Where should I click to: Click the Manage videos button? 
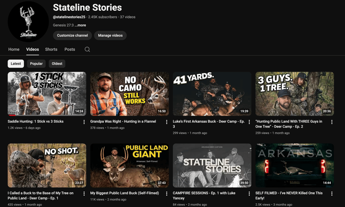coord(110,35)
